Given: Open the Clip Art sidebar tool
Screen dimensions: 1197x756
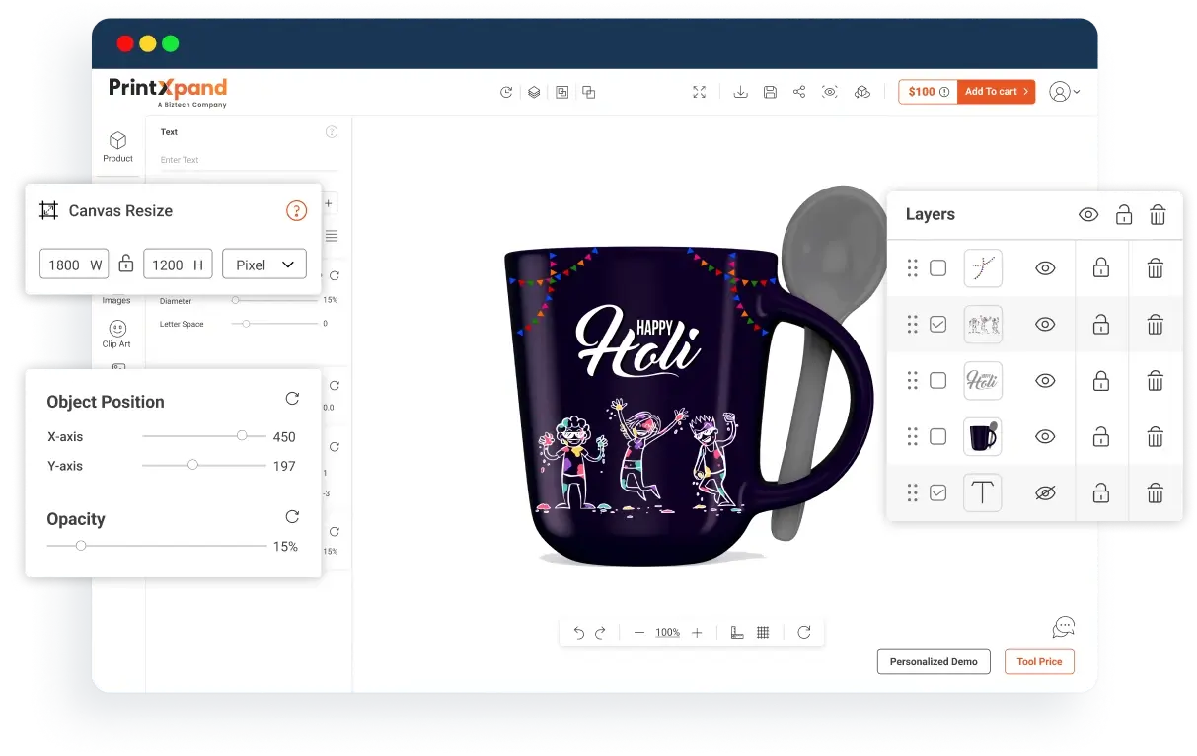Looking at the screenshot, I should pyautogui.click(x=116, y=334).
